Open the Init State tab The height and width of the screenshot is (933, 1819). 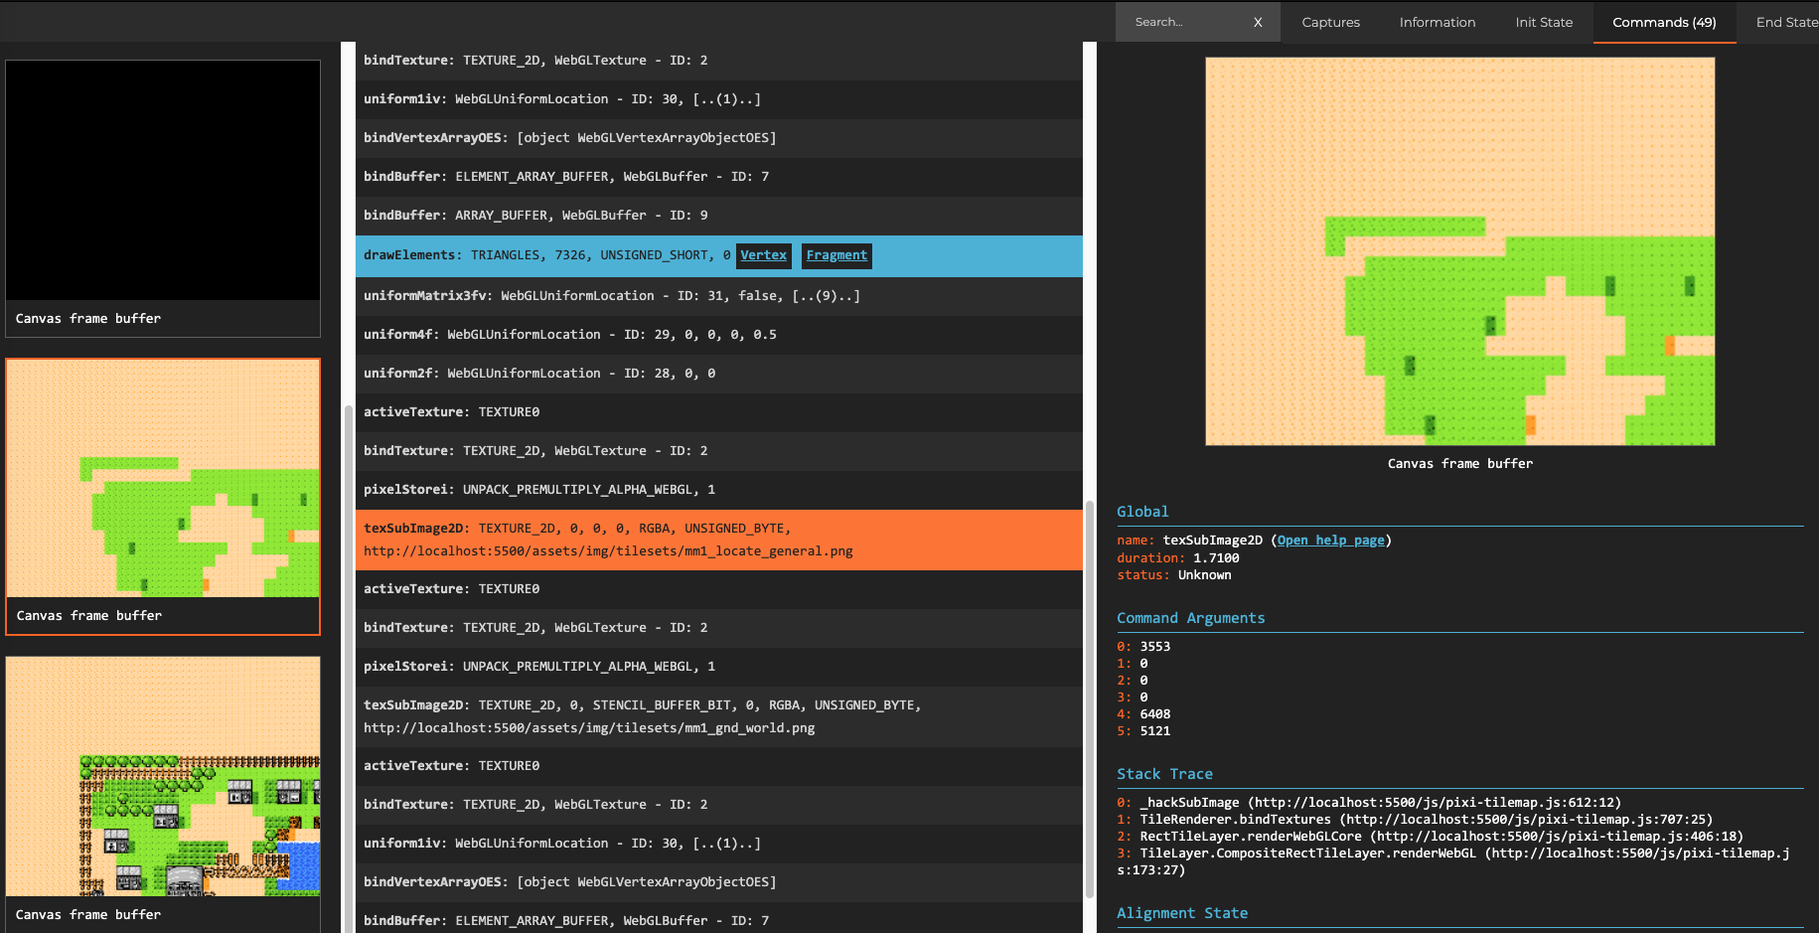(x=1544, y=22)
